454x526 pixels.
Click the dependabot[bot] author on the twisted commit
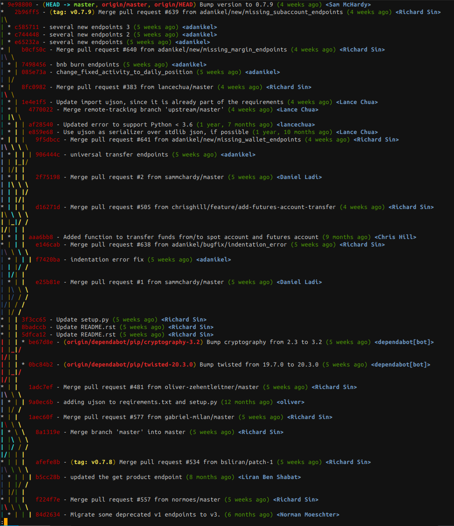point(400,364)
